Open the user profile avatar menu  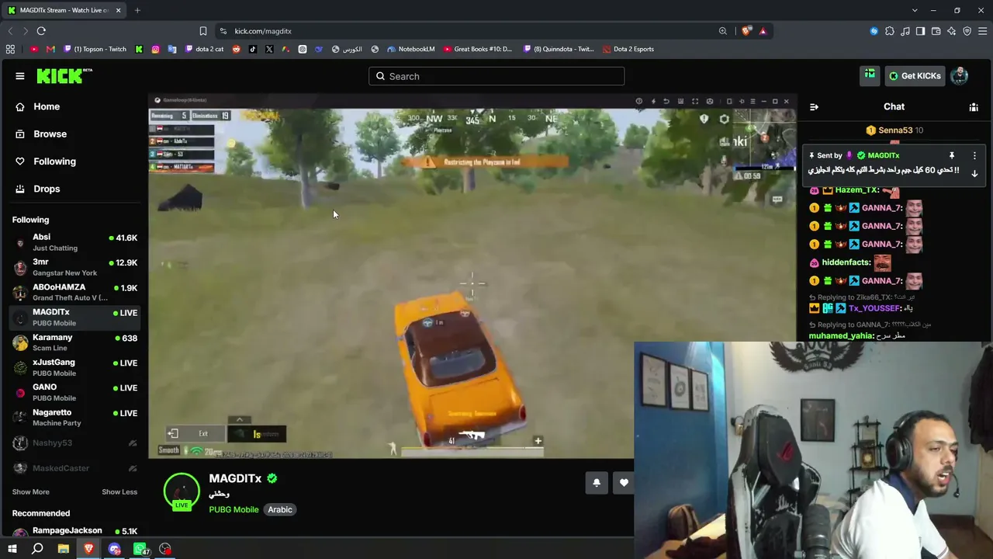pyautogui.click(x=960, y=76)
